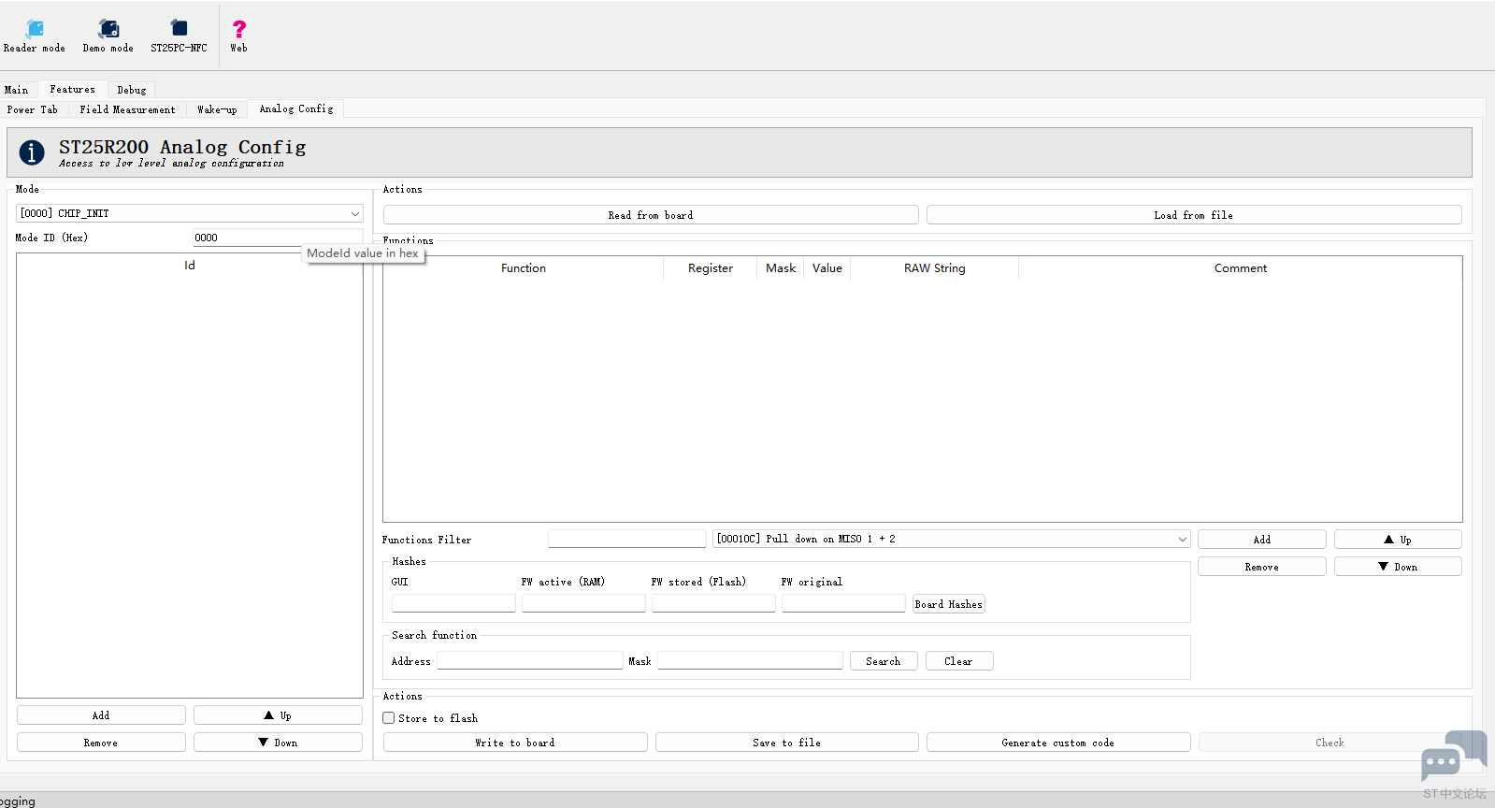Click the Functions Filter text field

(627, 539)
